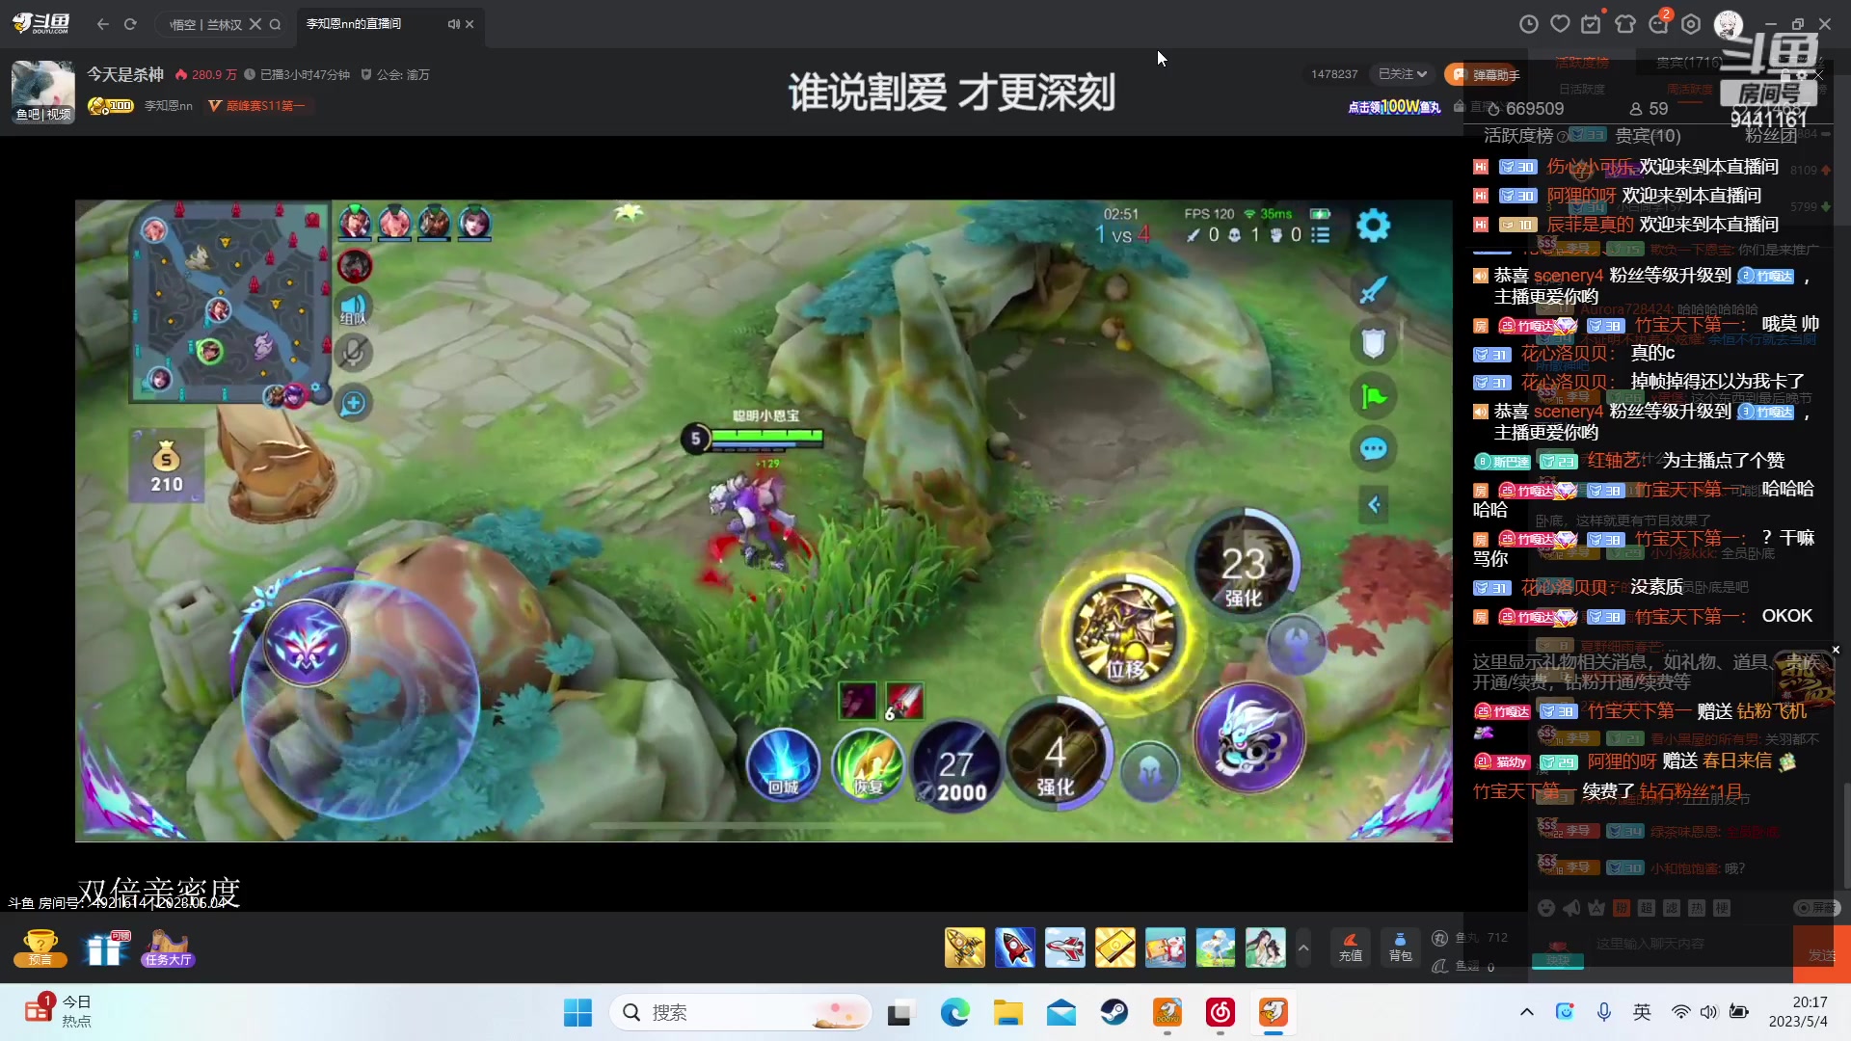Image resolution: width=1851 pixels, height=1041 pixels.
Task: Tap the green flag rally signal icon
Action: click(x=1373, y=395)
